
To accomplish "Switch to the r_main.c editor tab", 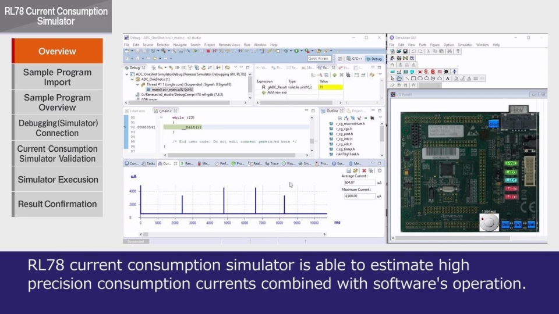I will point(165,111).
